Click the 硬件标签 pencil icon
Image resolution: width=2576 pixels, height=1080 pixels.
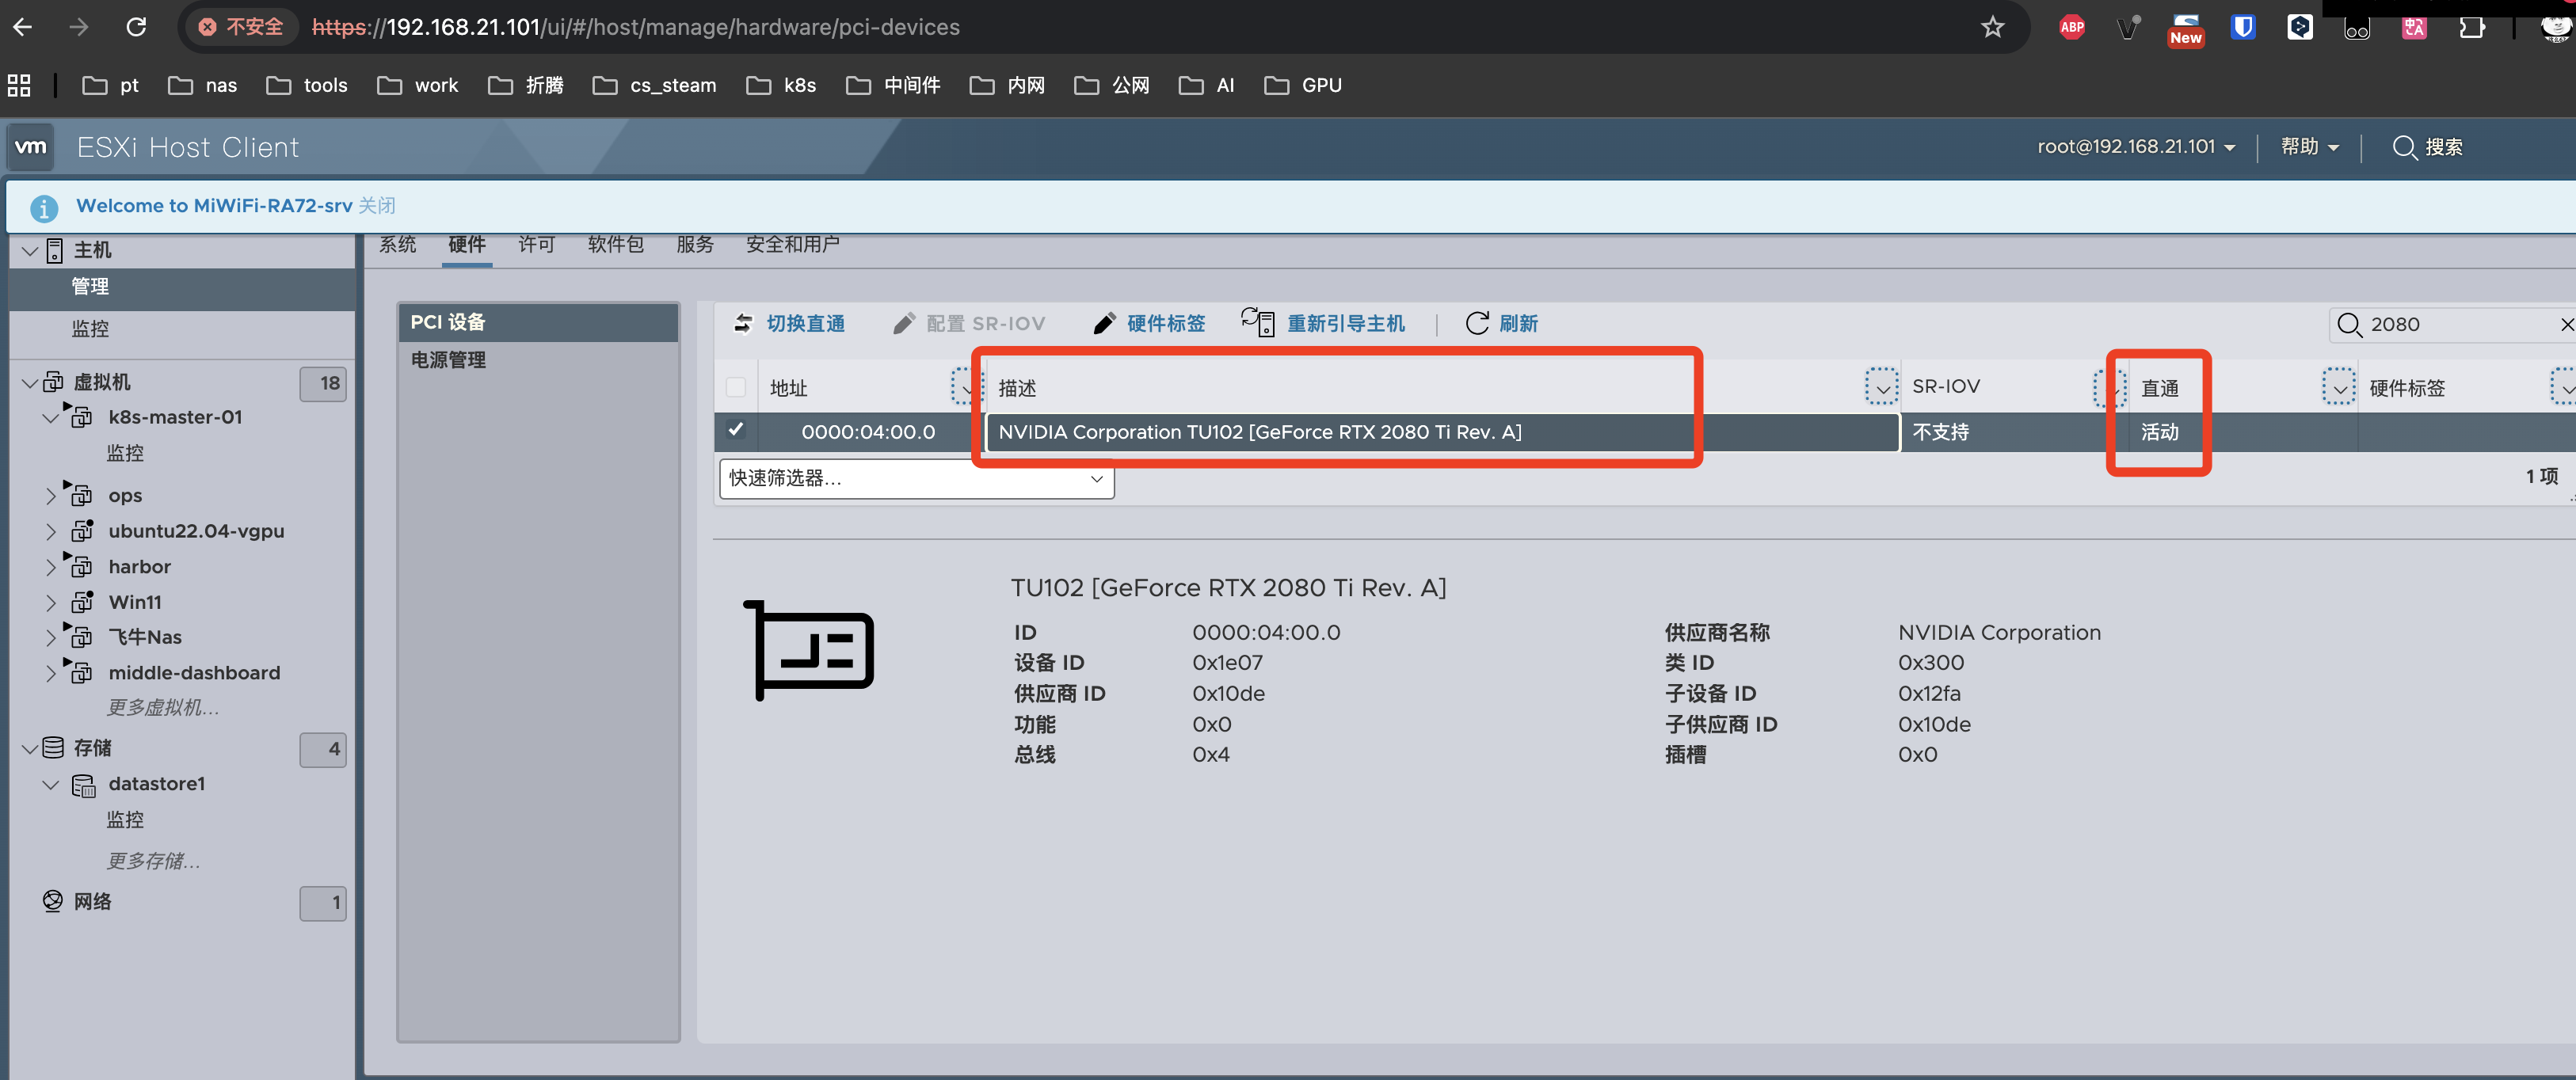pyautogui.click(x=1104, y=323)
